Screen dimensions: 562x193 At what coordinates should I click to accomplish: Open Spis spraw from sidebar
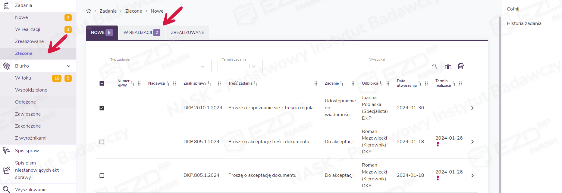pos(27,151)
